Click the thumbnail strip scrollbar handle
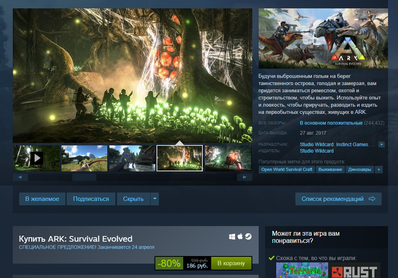 84,177
